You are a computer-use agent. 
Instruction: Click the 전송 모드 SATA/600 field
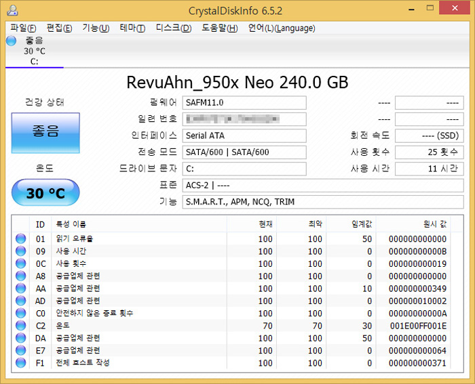(244, 152)
